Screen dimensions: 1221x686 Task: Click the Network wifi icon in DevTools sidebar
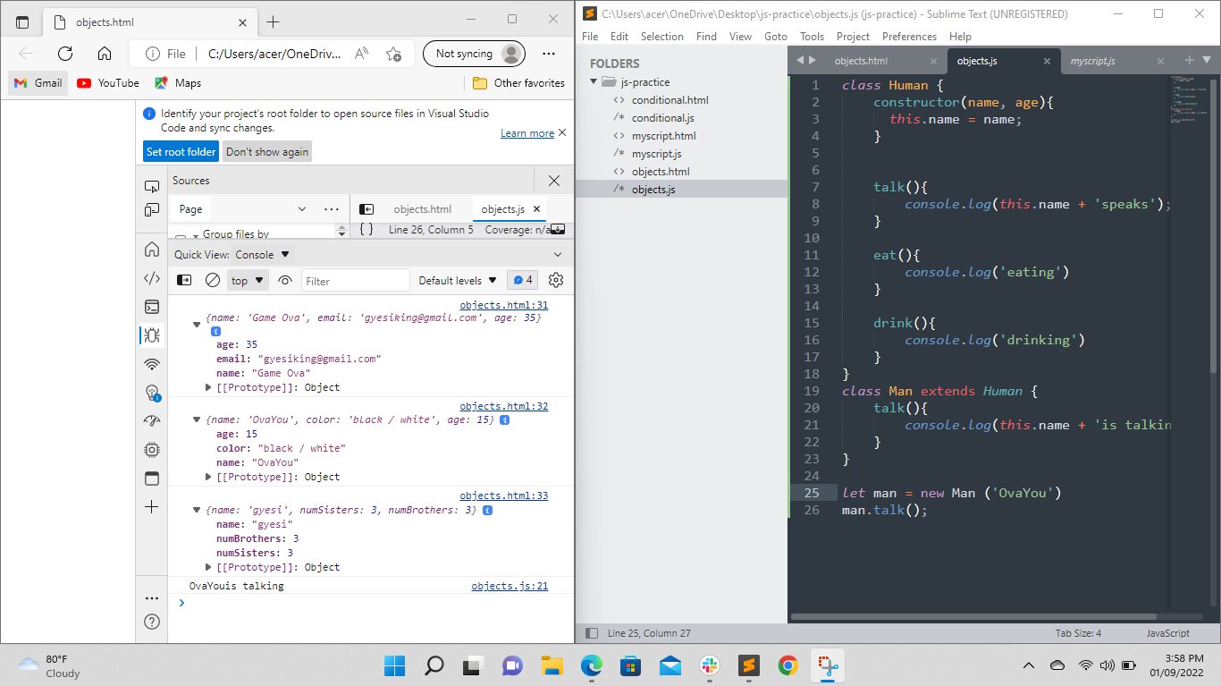[x=152, y=364]
